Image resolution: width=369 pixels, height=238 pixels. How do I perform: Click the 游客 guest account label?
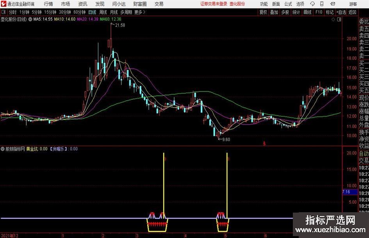pyautogui.click(x=353, y=4)
